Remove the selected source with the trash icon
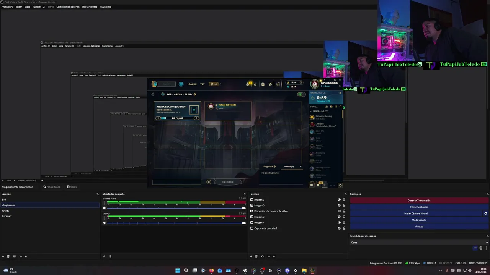Image resolution: width=490 pixels, height=275 pixels. point(256,256)
